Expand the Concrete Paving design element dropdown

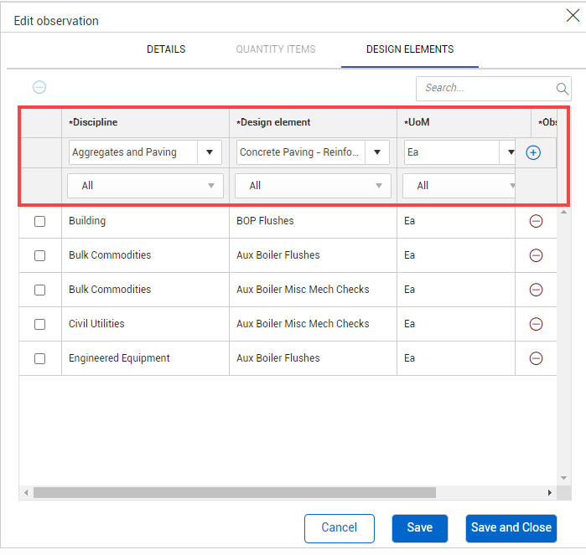[x=376, y=152]
